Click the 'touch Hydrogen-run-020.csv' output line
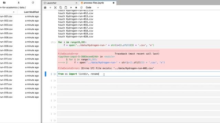 click(x=76, y=37)
